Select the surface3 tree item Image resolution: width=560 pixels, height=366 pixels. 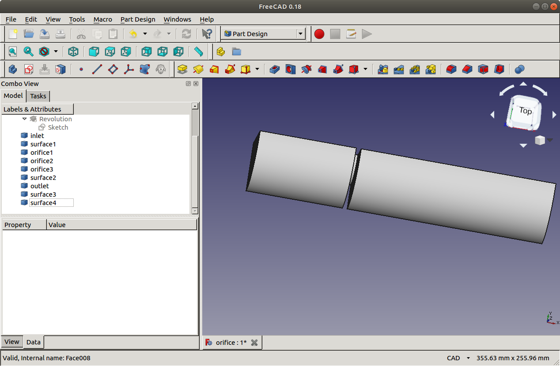click(43, 194)
